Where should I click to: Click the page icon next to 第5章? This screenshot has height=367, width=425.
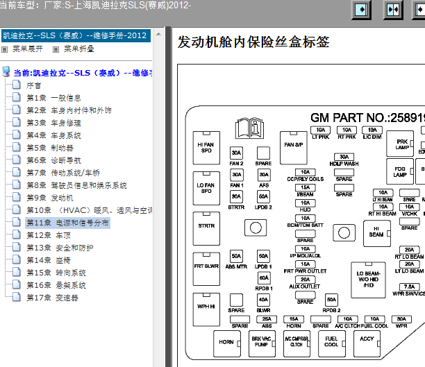[17, 147]
